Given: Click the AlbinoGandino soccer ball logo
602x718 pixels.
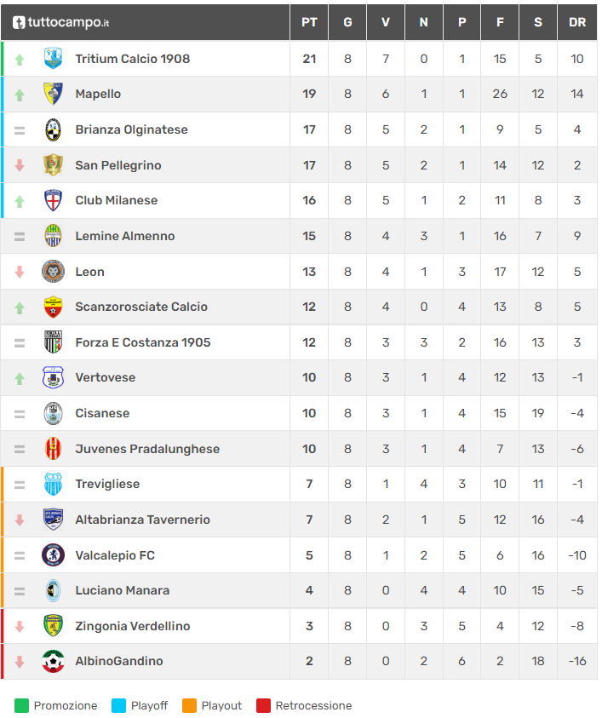Looking at the screenshot, I should click(x=53, y=661).
